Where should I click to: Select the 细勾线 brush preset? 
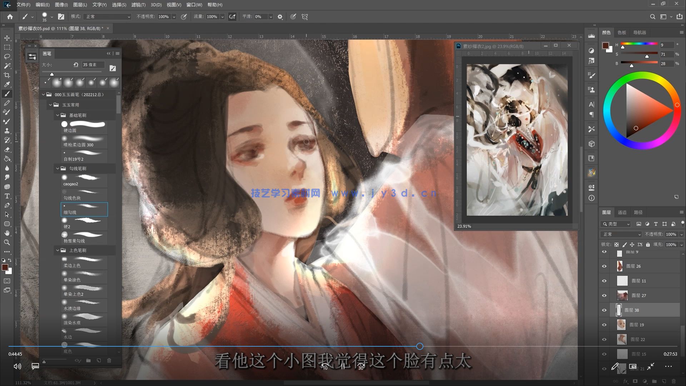tap(84, 209)
